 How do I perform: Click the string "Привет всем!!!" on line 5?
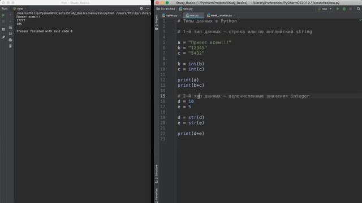pos(210,42)
